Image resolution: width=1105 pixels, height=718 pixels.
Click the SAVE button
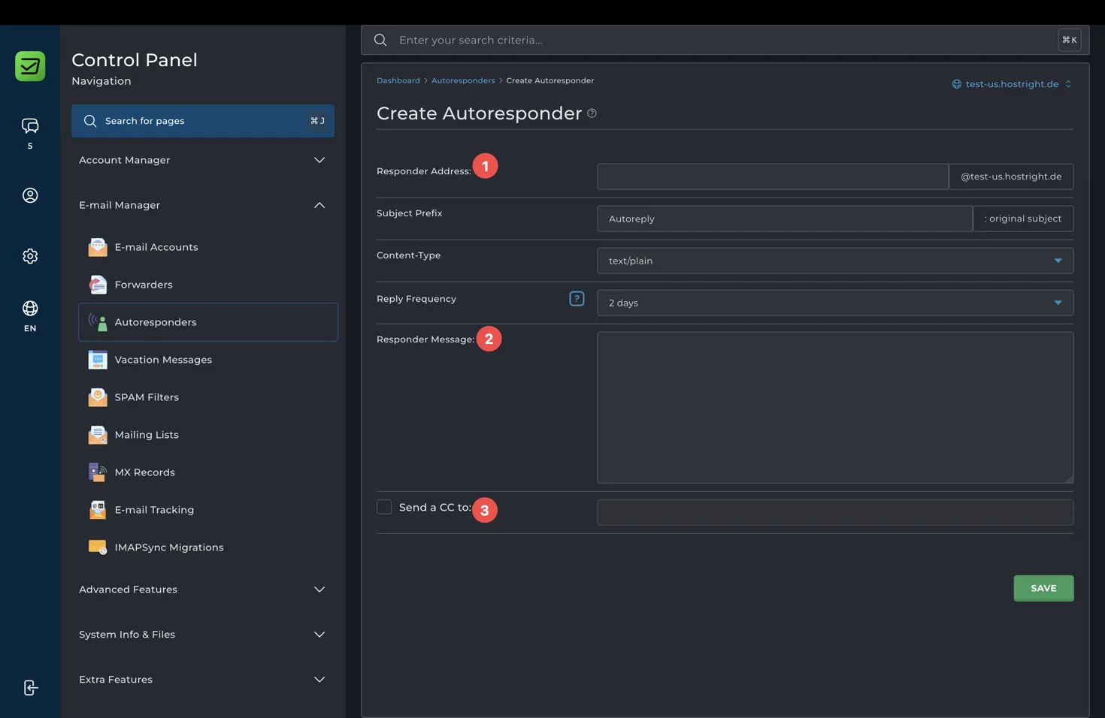1043,588
